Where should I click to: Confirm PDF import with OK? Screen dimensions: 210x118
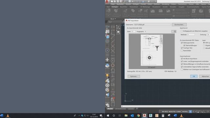[x=194, y=76]
